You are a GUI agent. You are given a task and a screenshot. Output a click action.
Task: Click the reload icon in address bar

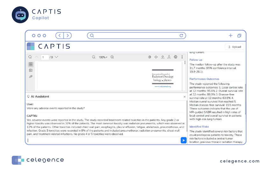181,36
